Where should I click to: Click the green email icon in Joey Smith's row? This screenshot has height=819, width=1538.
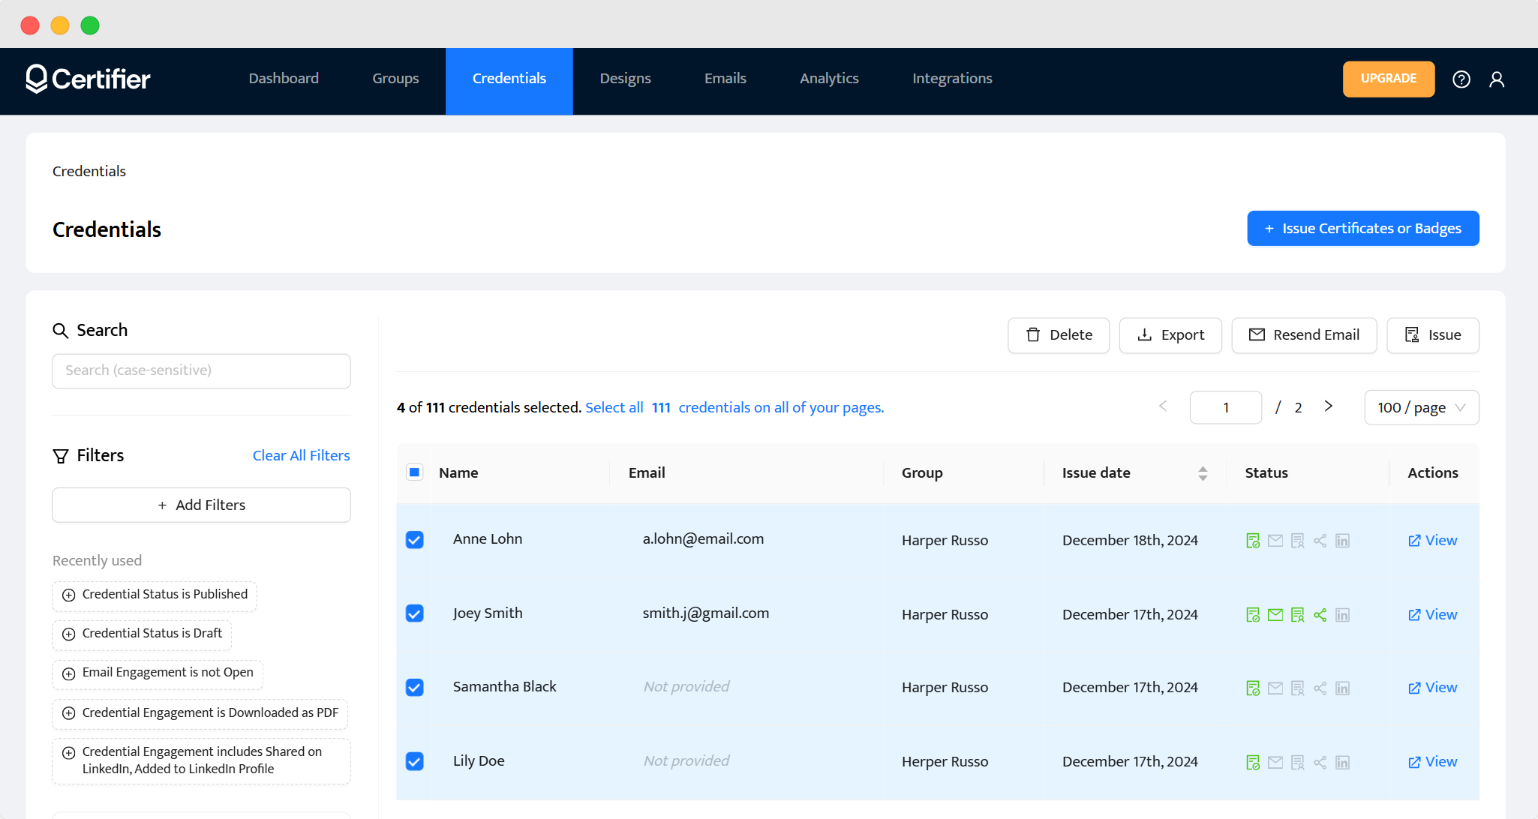(1275, 615)
